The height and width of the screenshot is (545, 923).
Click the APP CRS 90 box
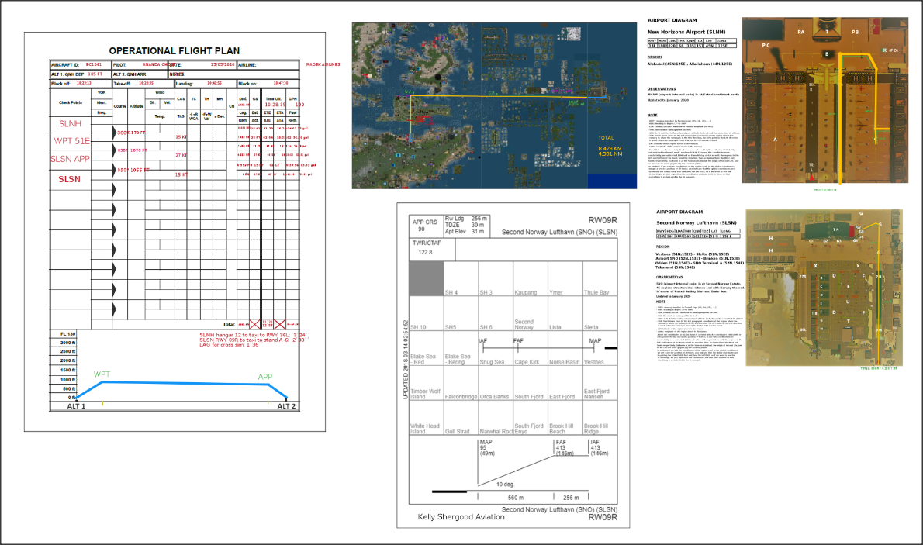(x=425, y=226)
